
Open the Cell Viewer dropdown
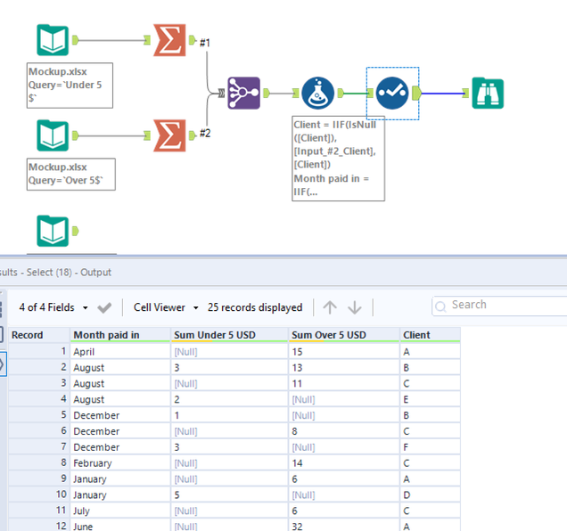tap(166, 307)
